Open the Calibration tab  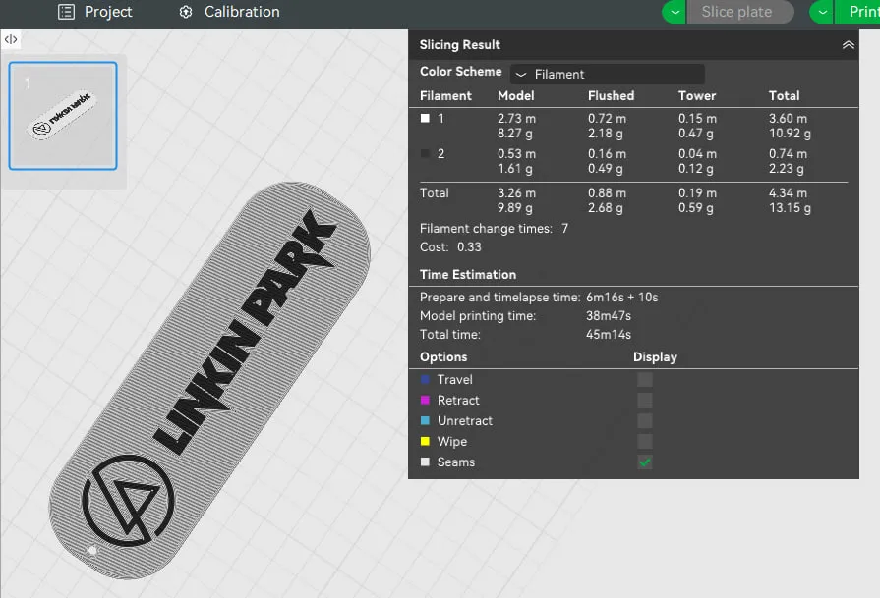(229, 12)
